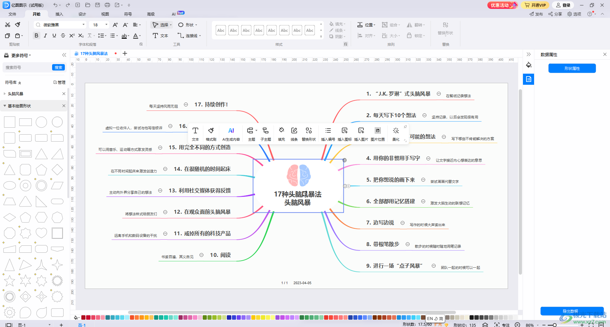Click the 发布 publish button
Image resolution: width=610 pixels, height=327 pixels.
click(536, 14)
